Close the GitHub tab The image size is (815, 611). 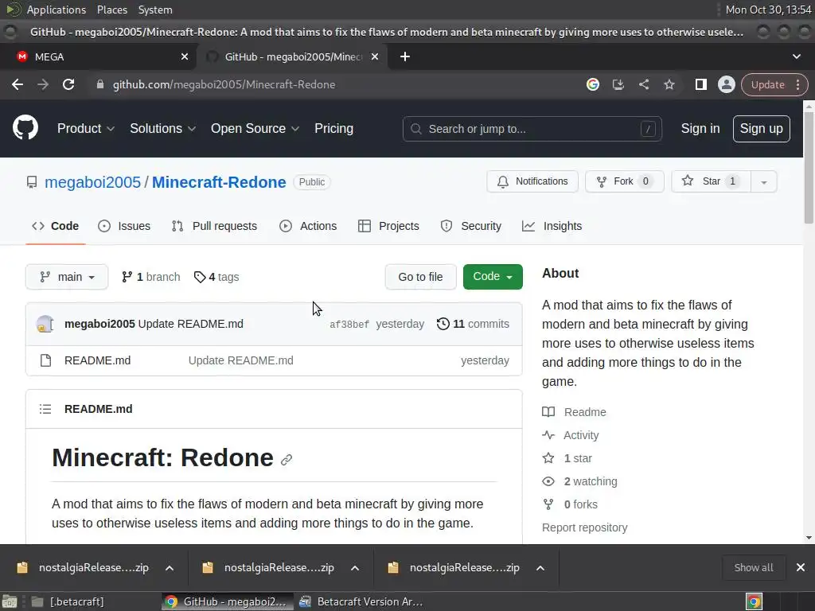point(375,56)
